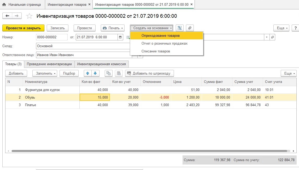Image resolution: width=299 pixels, height=170 pixels.
Task: Move the row up with blue arrow
Action: pyautogui.click(x=88, y=73)
